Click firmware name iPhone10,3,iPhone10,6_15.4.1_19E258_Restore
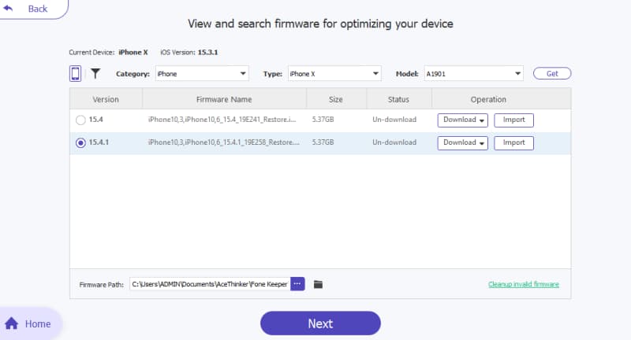The width and height of the screenshot is (631, 340). [x=224, y=142]
